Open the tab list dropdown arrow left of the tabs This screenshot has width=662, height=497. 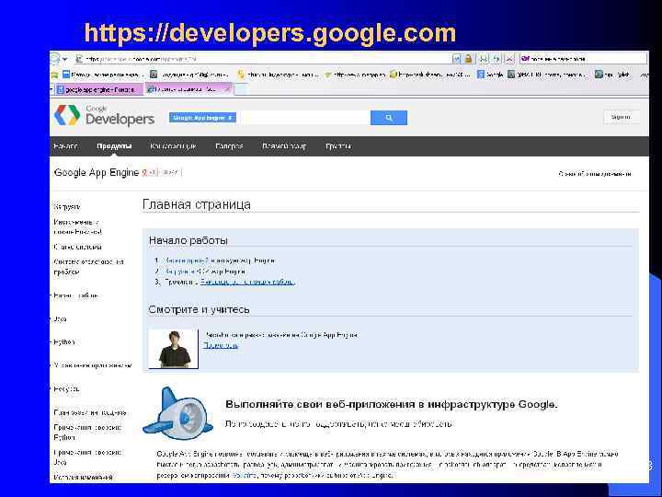point(51,89)
